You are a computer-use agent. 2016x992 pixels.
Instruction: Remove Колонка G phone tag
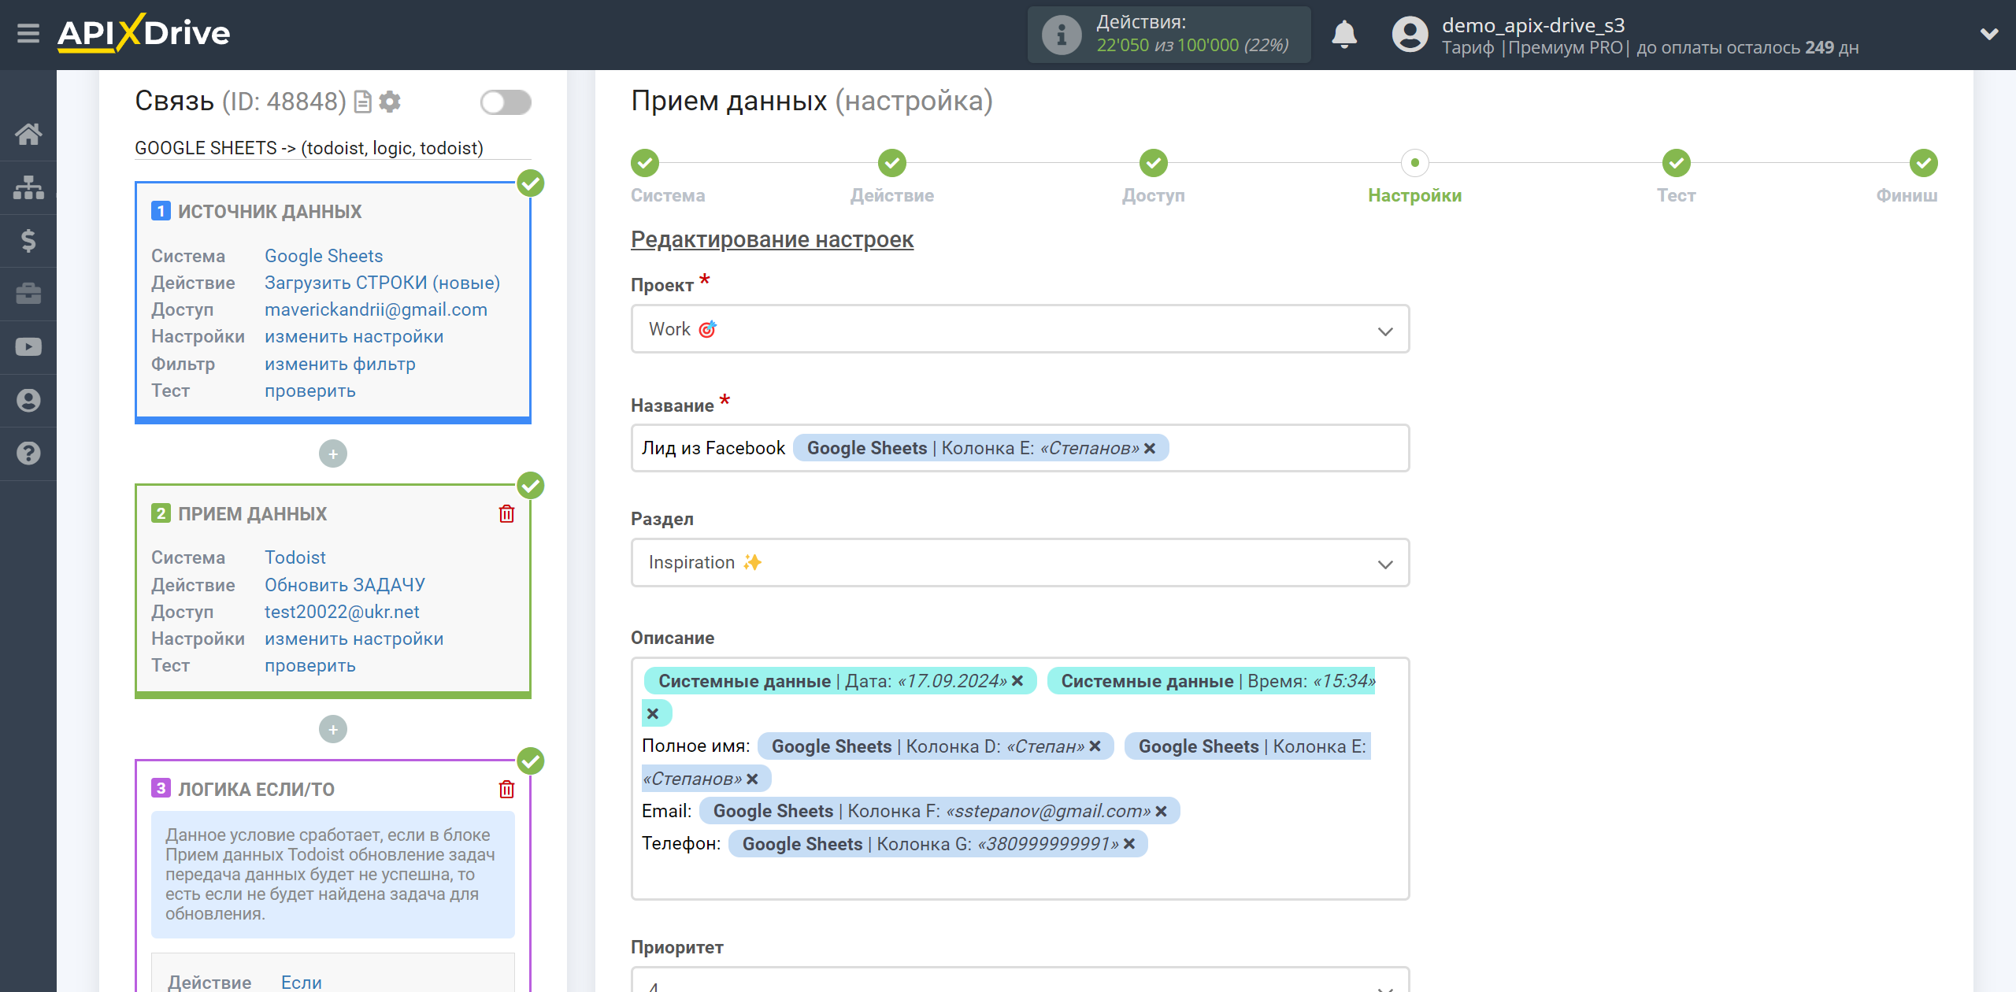point(1129,844)
